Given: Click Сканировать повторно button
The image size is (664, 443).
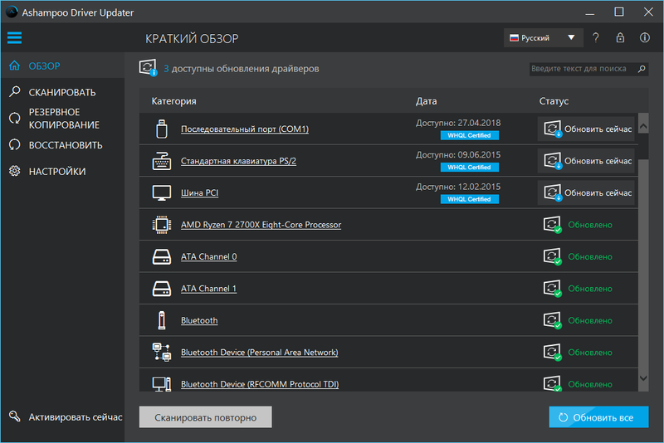Looking at the screenshot, I should click(205, 417).
